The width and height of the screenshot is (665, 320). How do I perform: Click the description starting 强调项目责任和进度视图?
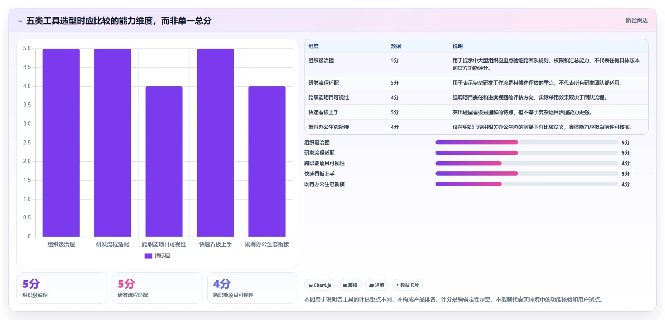coord(530,98)
